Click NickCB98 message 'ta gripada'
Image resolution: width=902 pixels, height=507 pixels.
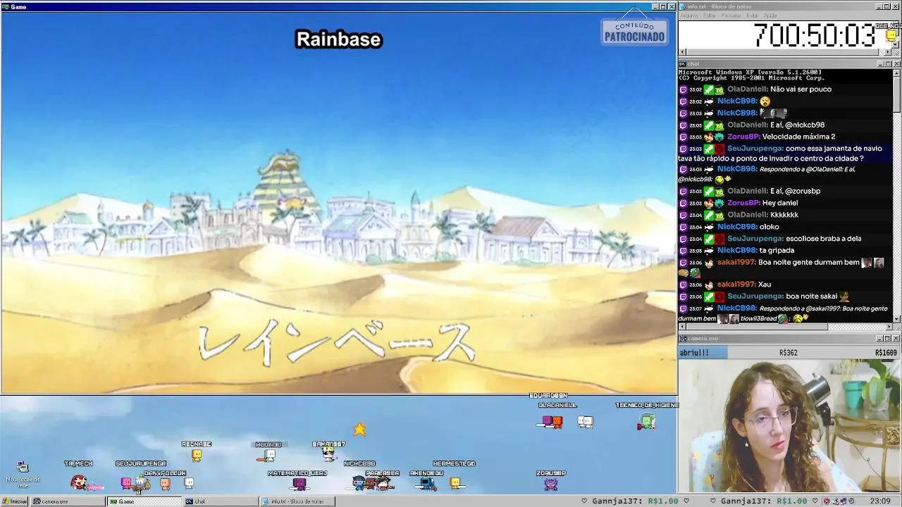pyautogui.click(x=777, y=251)
